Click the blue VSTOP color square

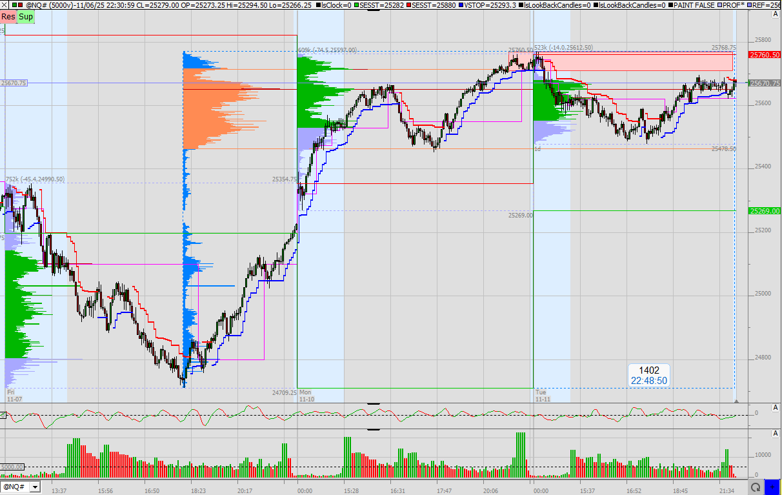tap(460, 5)
